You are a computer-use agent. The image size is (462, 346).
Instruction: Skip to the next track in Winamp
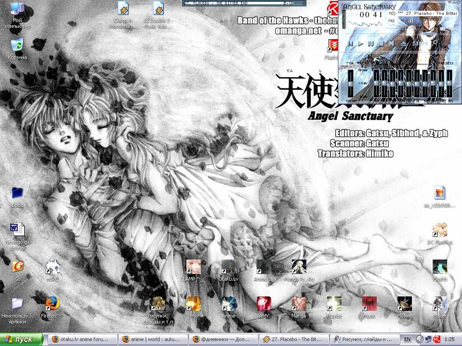392,44
